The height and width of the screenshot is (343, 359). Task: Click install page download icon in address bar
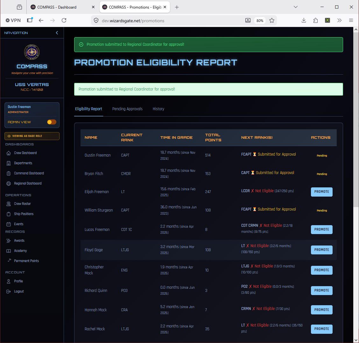pyautogui.click(x=248, y=20)
